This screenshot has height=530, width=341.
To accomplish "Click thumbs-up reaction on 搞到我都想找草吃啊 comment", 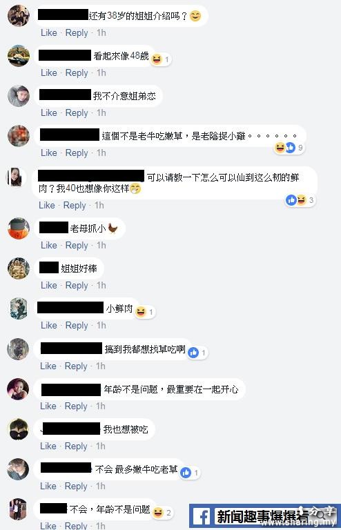I will tap(193, 353).
